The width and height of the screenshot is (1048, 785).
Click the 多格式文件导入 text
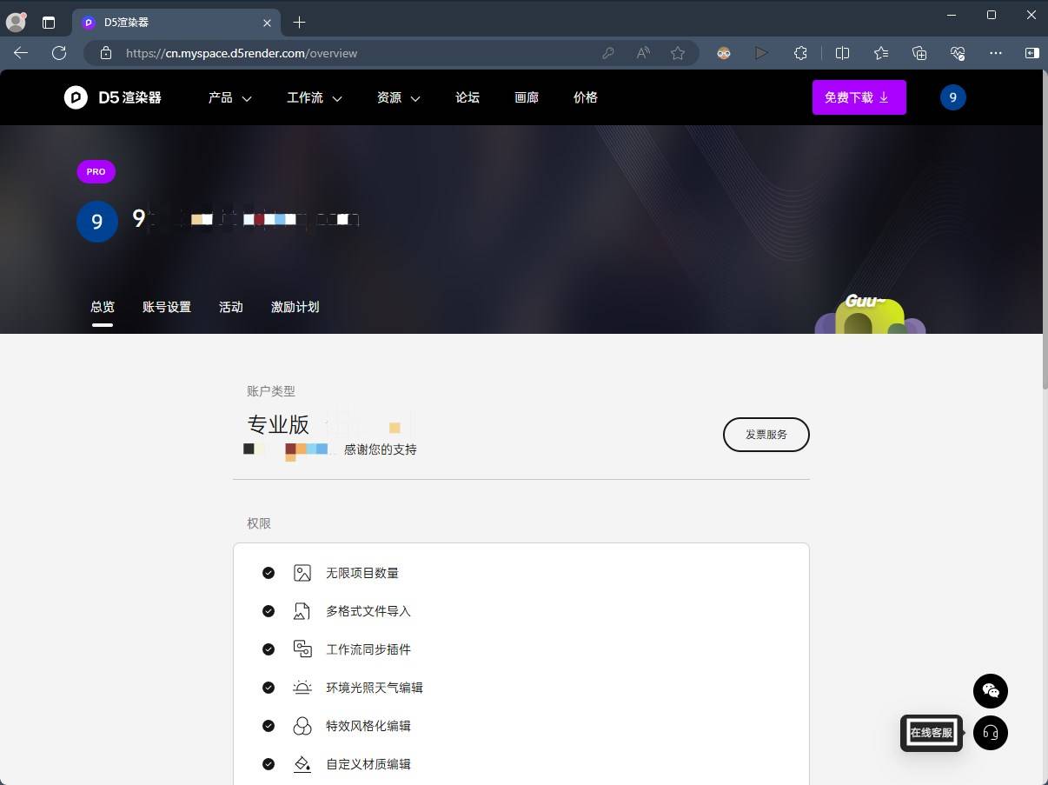[x=368, y=611]
